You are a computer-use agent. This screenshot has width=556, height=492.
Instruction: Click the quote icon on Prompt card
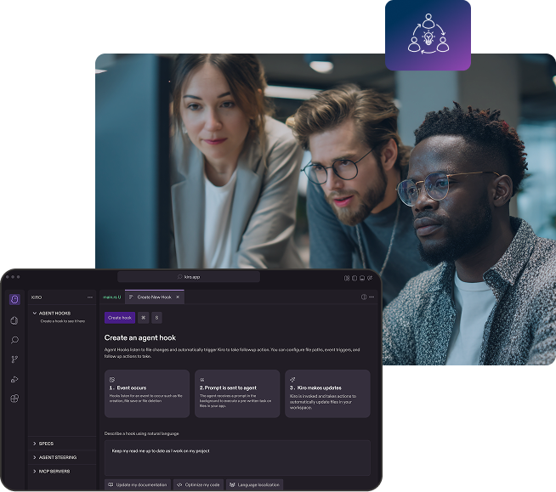pos(202,380)
